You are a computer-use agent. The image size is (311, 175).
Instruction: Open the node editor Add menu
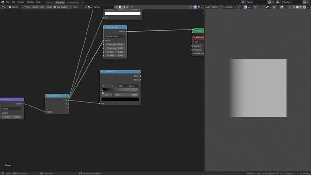pos(42,7)
